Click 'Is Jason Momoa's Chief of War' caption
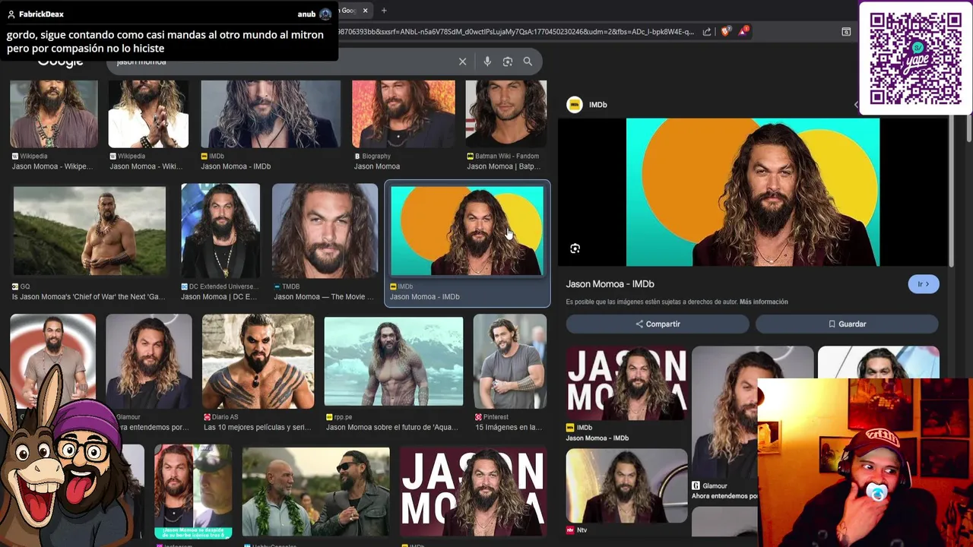This screenshot has height=547, width=973. (x=90, y=297)
